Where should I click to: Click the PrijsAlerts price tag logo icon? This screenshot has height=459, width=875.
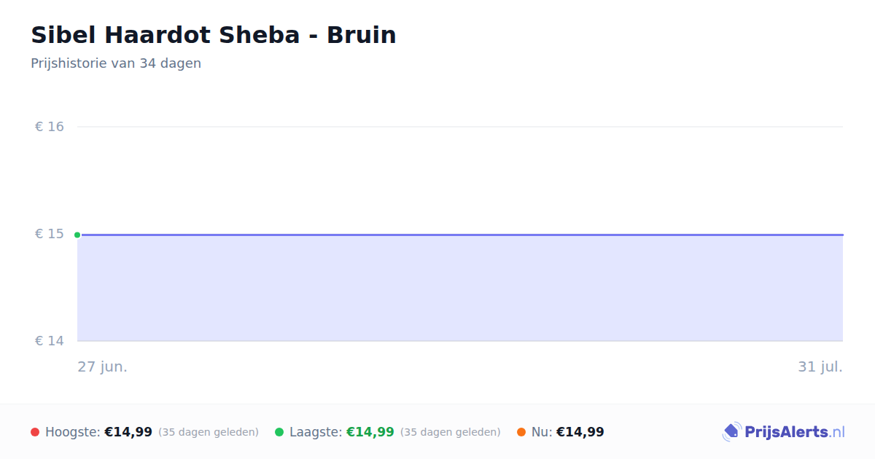[x=731, y=432]
